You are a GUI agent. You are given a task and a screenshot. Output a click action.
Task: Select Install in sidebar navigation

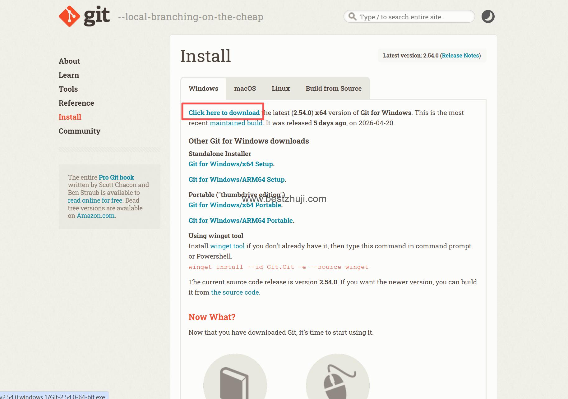[70, 117]
